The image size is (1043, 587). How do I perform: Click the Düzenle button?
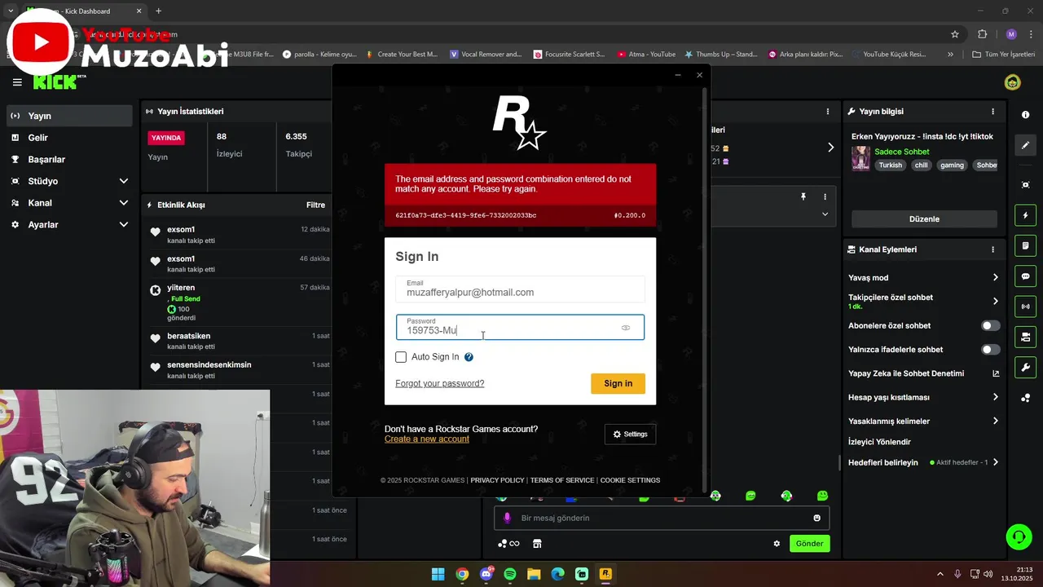point(924,219)
